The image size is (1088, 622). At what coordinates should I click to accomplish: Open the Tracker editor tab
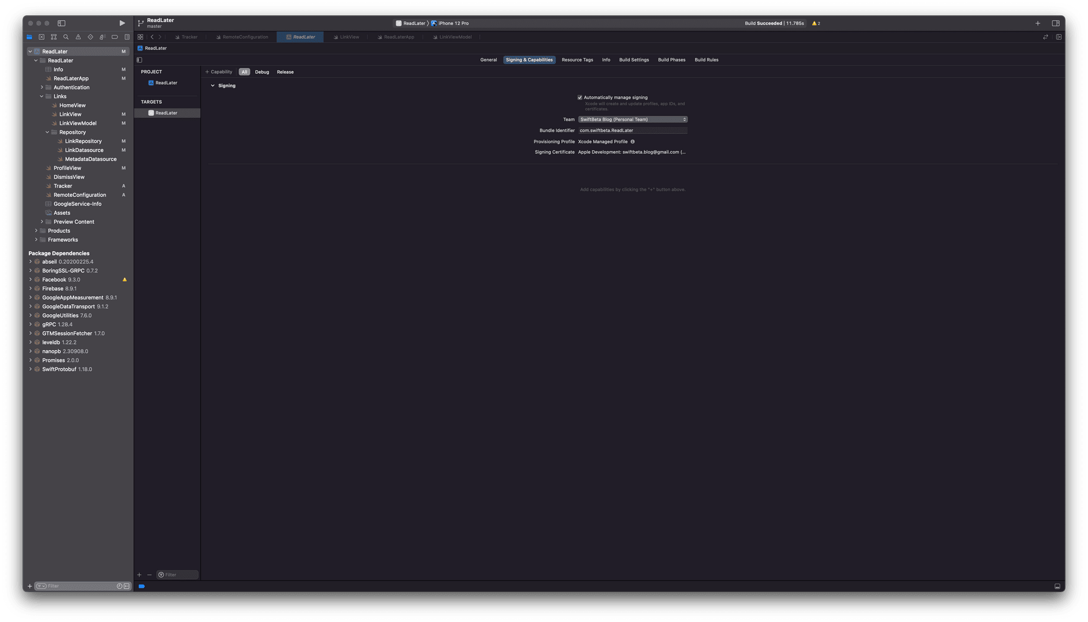point(187,37)
